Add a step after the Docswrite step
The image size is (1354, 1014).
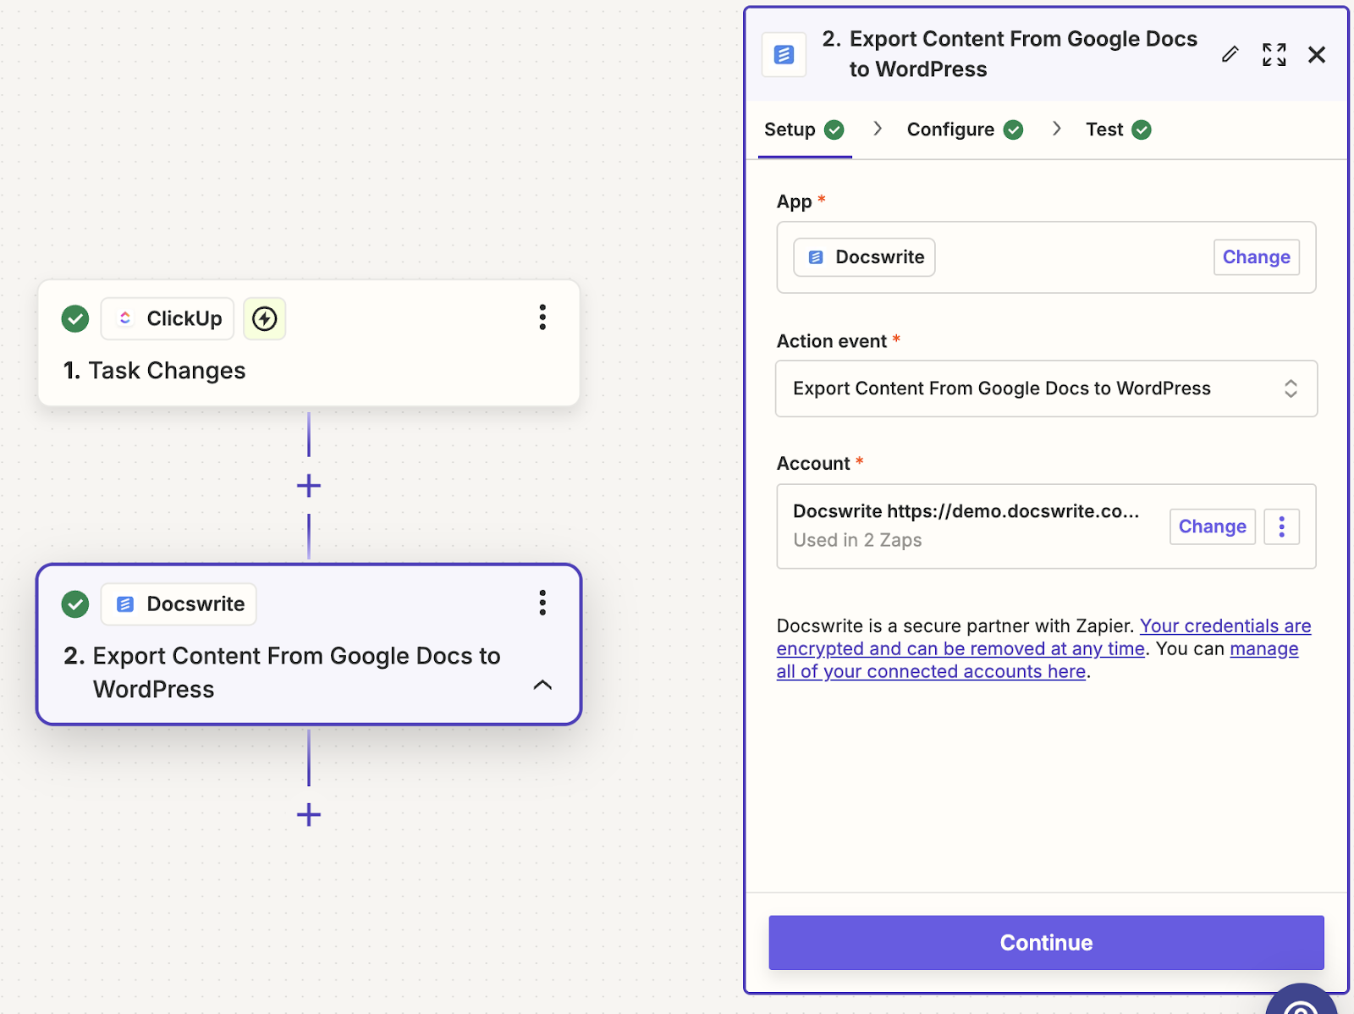pyautogui.click(x=309, y=815)
